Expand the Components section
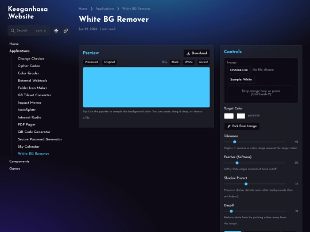310x232 pixels. point(19,162)
